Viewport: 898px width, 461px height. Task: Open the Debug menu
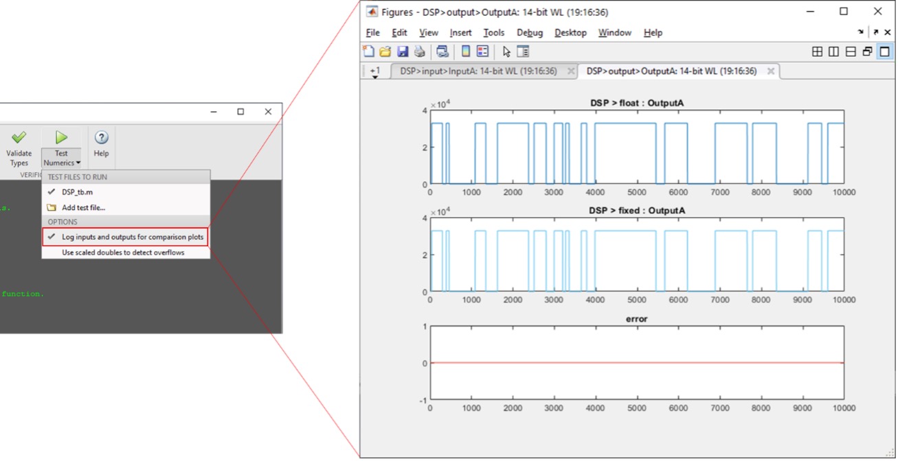pyautogui.click(x=529, y=32)
